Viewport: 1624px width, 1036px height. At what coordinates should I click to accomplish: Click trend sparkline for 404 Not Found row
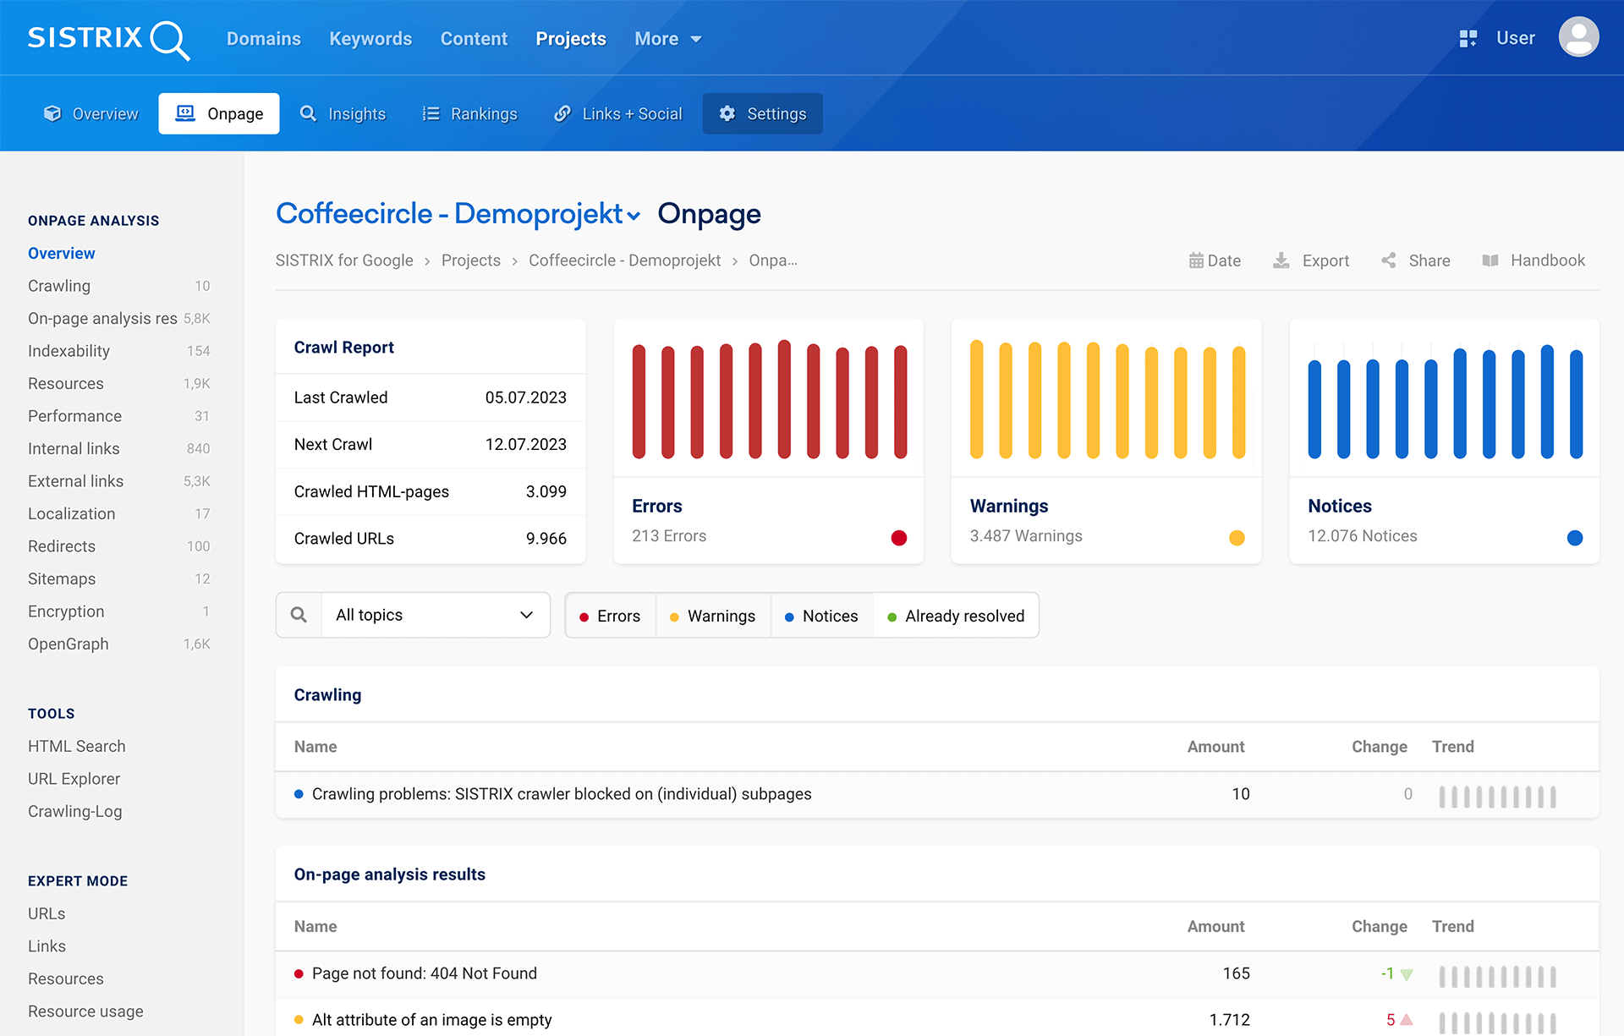point(1497,977)
